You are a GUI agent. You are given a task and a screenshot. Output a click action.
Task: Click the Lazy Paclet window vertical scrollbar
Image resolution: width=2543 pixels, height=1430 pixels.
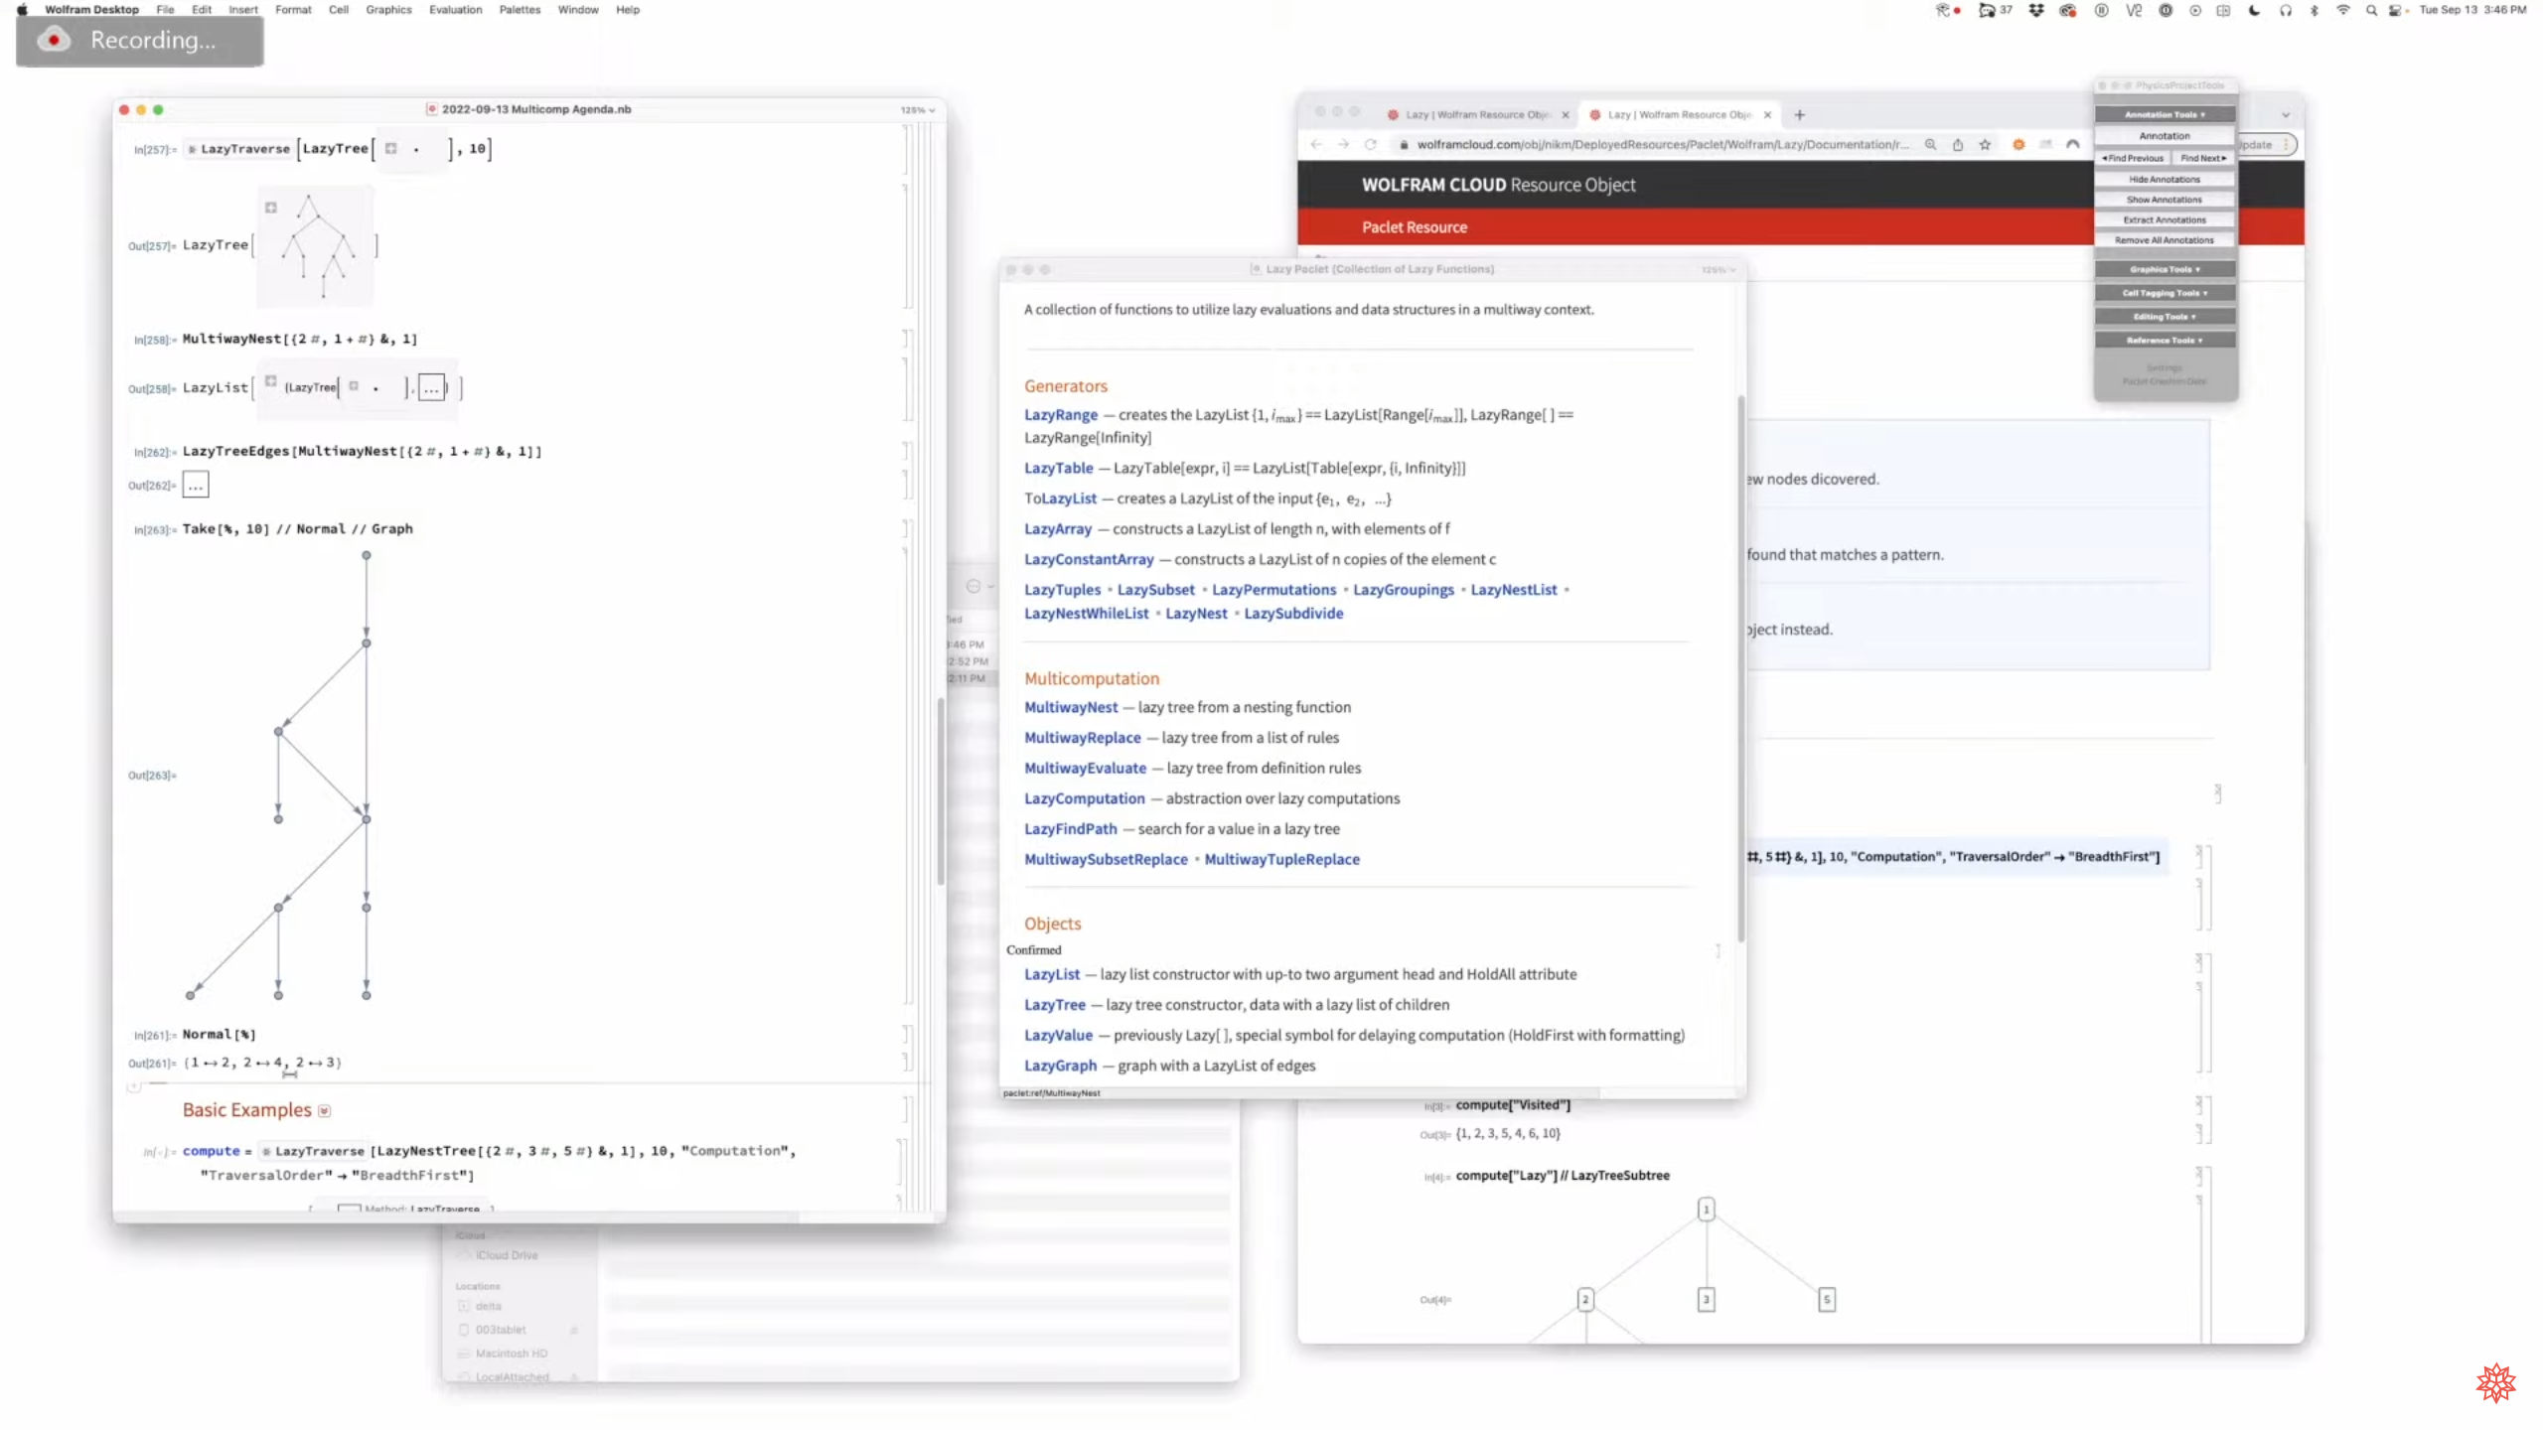click(1739, 667)
